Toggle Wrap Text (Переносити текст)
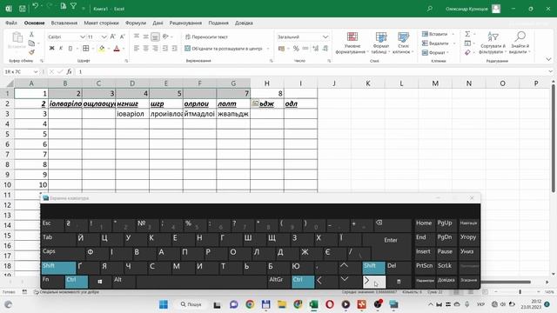The height and width of the screenshot is (313, 557). pos(206,37)
